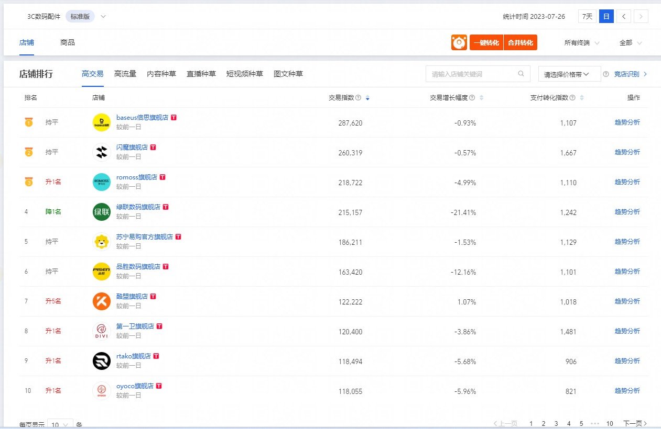Click the help icon beside 交易指数 header
This screenshot has width=661, height=429.
pyautogui.click(x=358, y=98)
